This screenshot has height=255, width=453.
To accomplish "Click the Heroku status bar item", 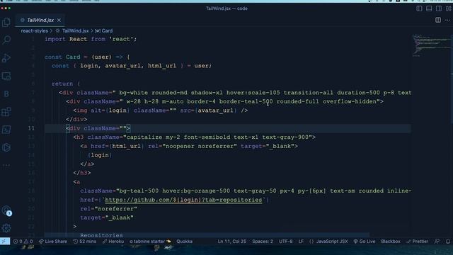I will tap(113, 241).
